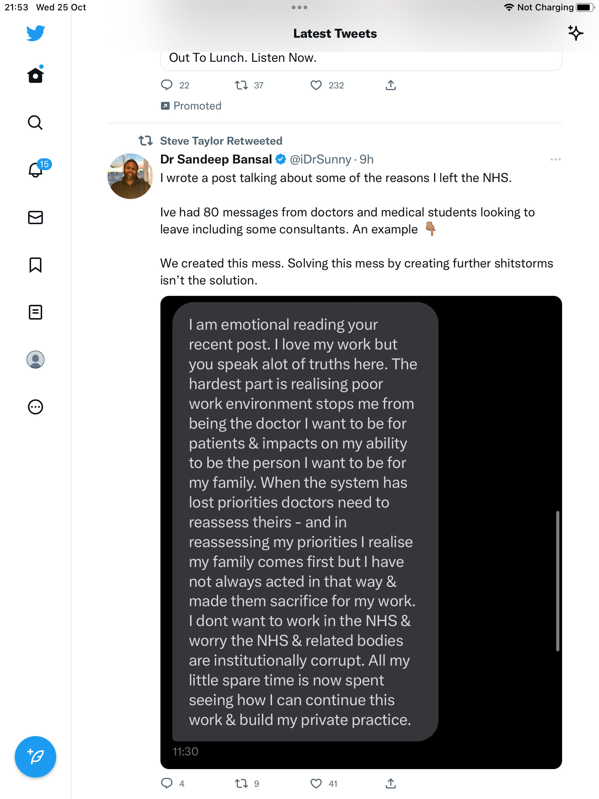The width and height of the screenshot is (599, 799).
Task: Share the promoted tweet
Action: tap(391, 85)
